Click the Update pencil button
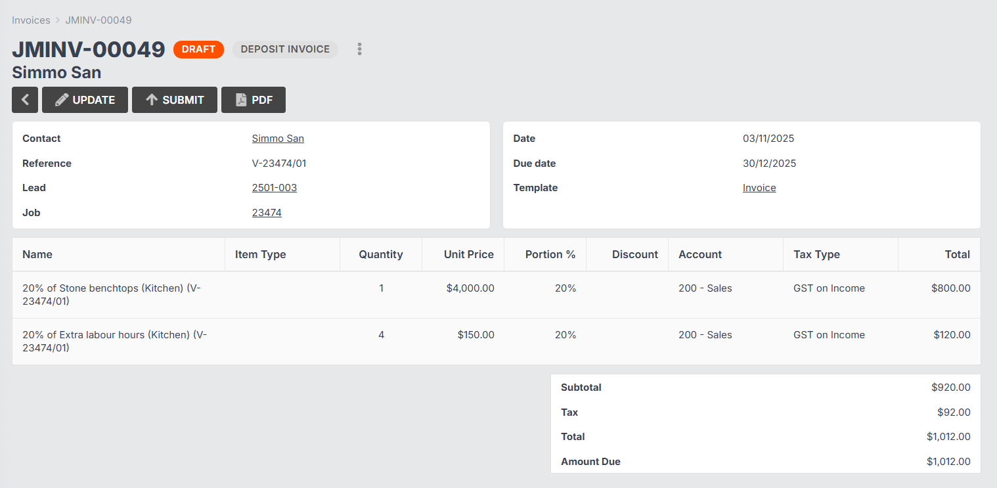Viewport: 997px width, 488px height. (85, 100)
